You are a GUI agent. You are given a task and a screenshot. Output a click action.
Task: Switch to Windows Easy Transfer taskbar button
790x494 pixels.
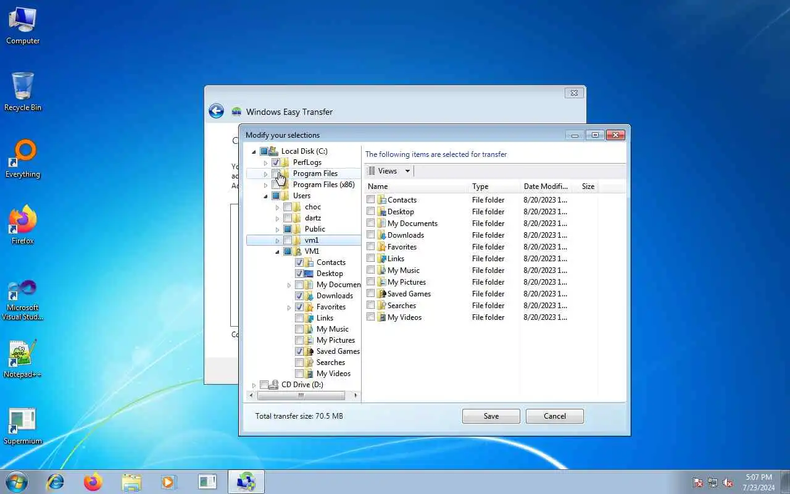point(246,482)
